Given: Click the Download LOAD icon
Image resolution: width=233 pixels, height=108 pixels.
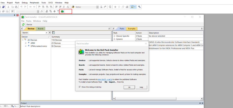Looking at the screenshot, I should [12, 11].
